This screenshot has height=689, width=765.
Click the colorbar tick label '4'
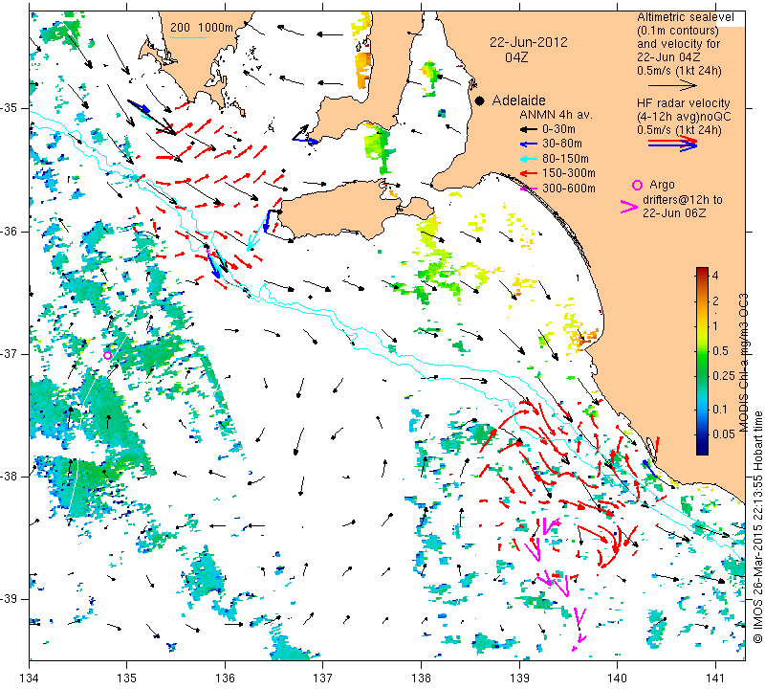(715, 275)
